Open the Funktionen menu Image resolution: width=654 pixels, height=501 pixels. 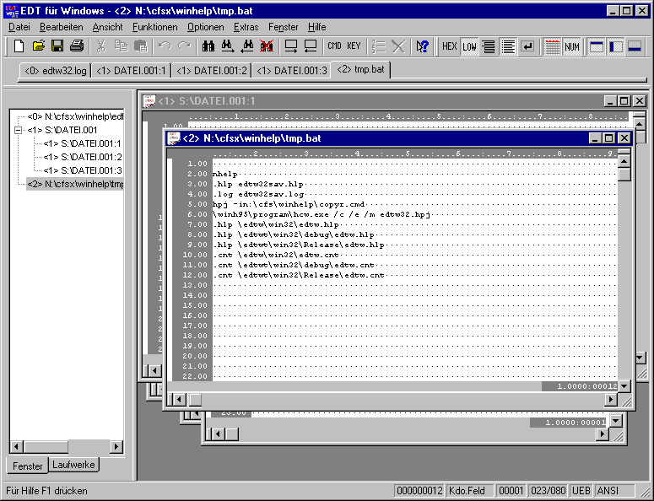click(155, 27)
